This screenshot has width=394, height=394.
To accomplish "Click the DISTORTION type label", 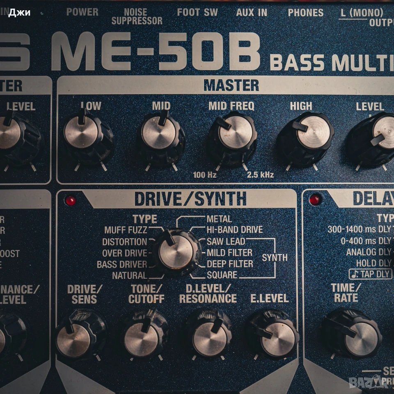I will point(125,242).
